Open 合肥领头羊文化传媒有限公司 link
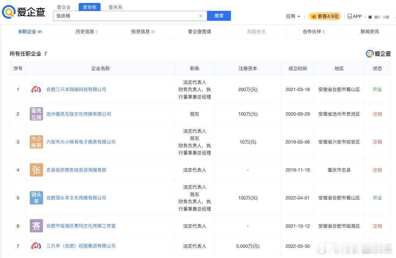The height and width of the screenshot is (258, 396). coord(76,198)
